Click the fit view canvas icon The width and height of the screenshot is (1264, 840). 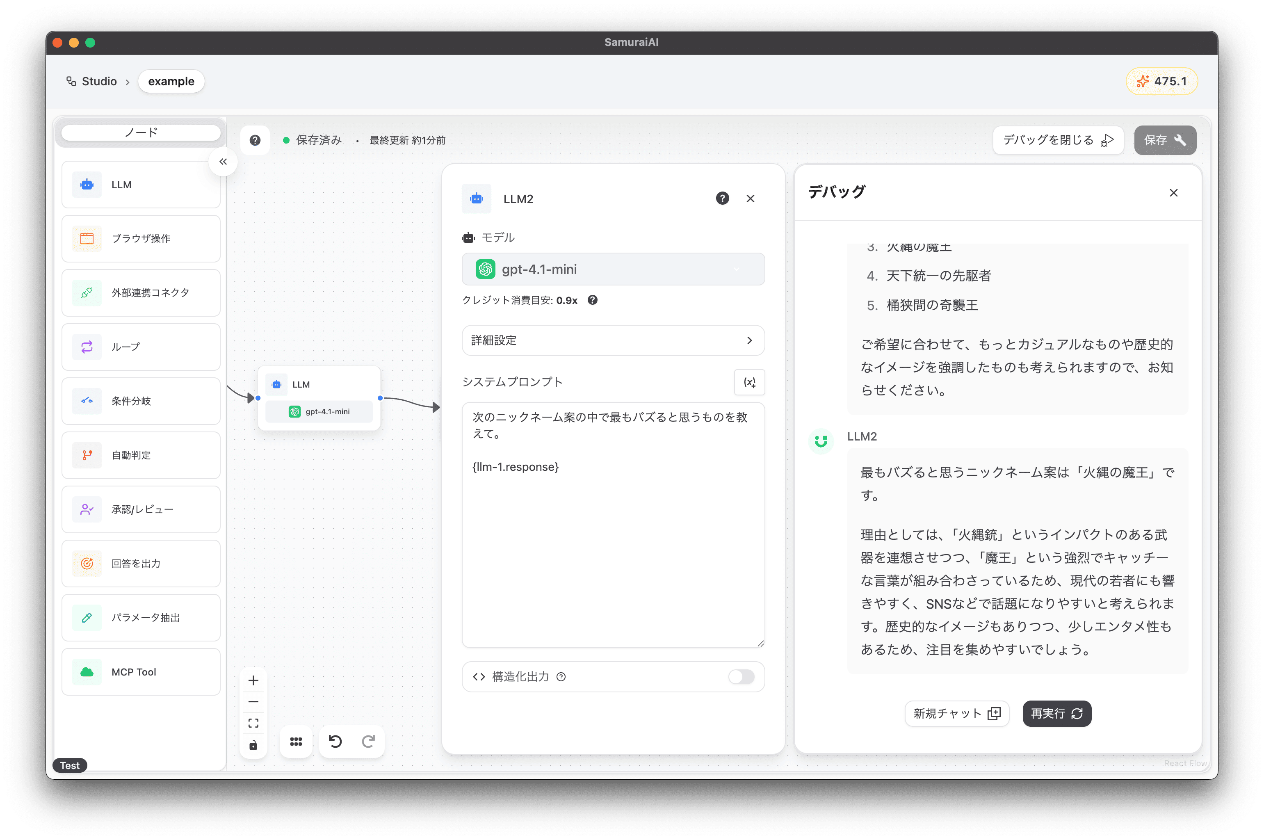click(x=253, y=723)
